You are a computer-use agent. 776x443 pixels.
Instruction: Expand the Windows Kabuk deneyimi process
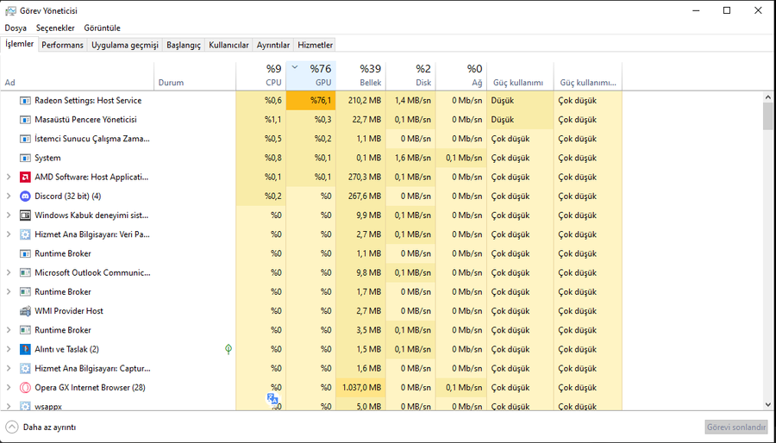click(9, 215)
